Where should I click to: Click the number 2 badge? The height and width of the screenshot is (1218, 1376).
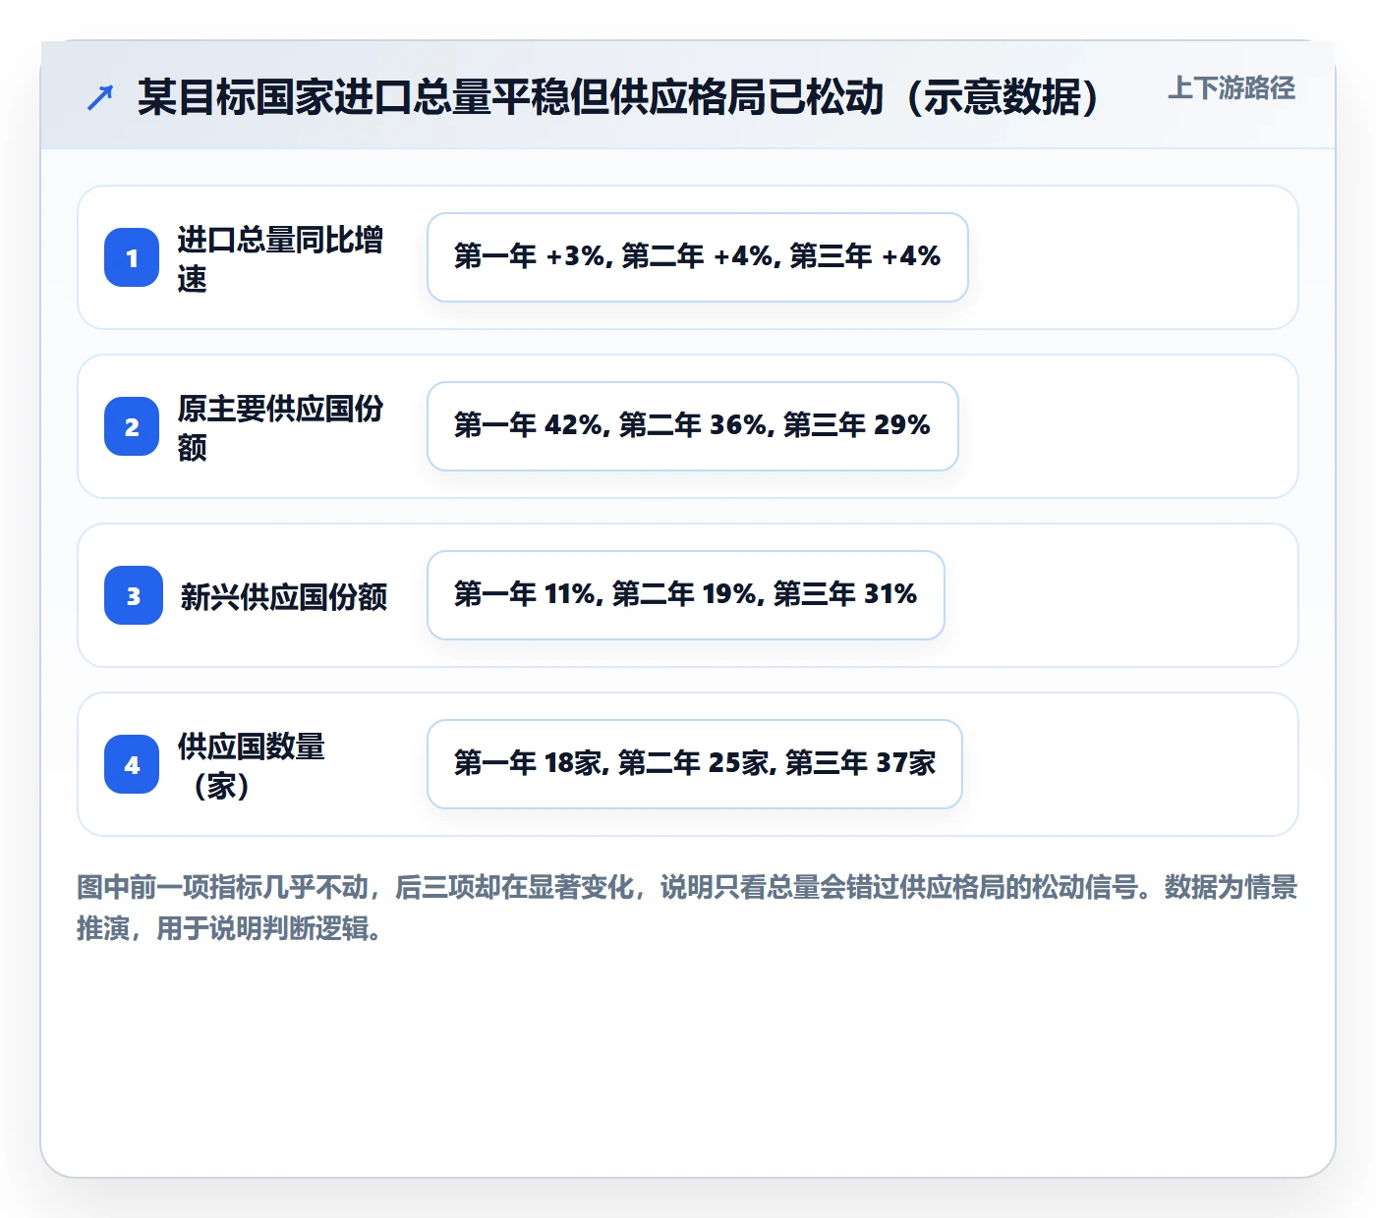click(132, 426)
